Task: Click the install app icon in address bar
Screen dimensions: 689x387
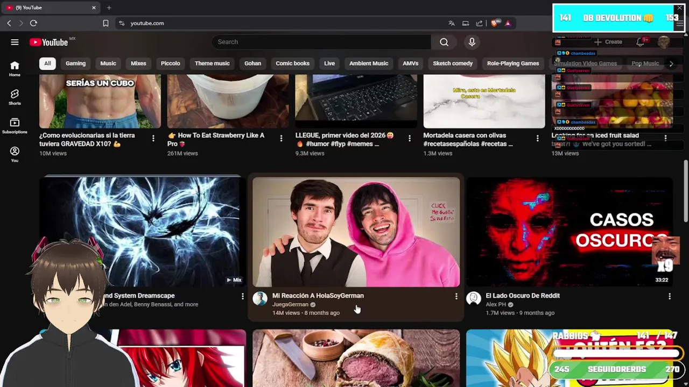Action: [465, 23]
